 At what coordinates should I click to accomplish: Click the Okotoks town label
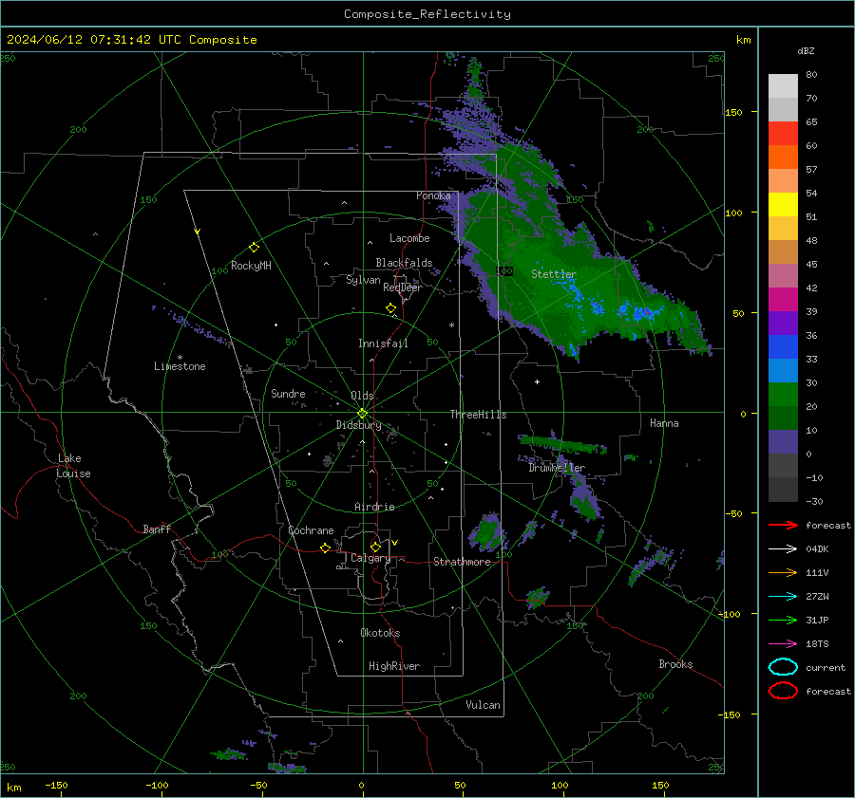pyautogui.click(x=380, y=633)
